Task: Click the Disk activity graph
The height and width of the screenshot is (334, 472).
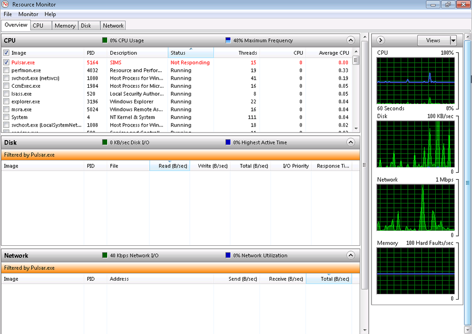Action: point(415,144)
